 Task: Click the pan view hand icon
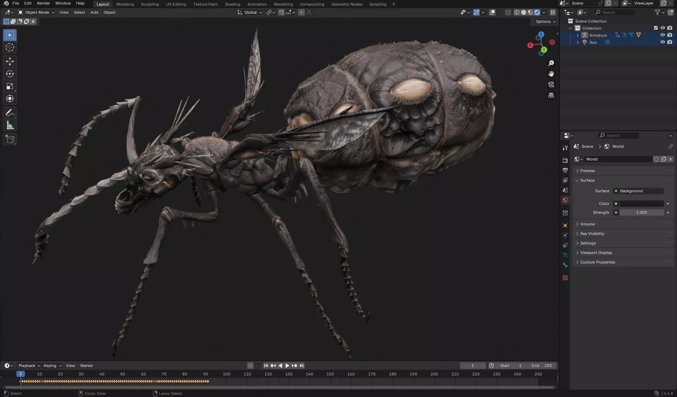[551, 74]
